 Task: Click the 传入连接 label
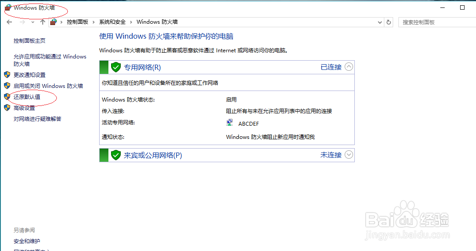pyautogui.click(x=113, y=111)
